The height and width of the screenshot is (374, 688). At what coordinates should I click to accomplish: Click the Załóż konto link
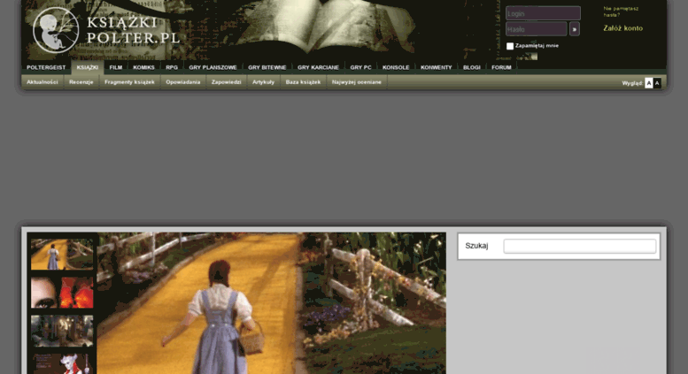[x=623, y=28]
